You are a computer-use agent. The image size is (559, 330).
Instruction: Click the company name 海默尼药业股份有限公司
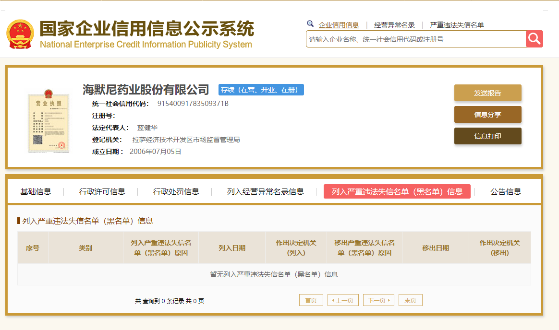coord(146,90)
